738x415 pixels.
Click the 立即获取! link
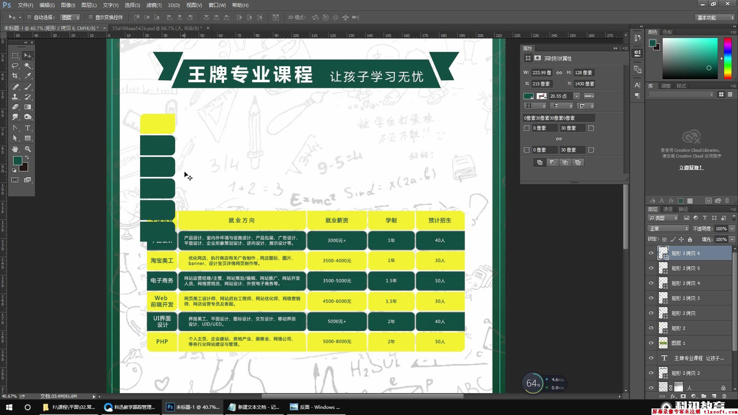691,168
